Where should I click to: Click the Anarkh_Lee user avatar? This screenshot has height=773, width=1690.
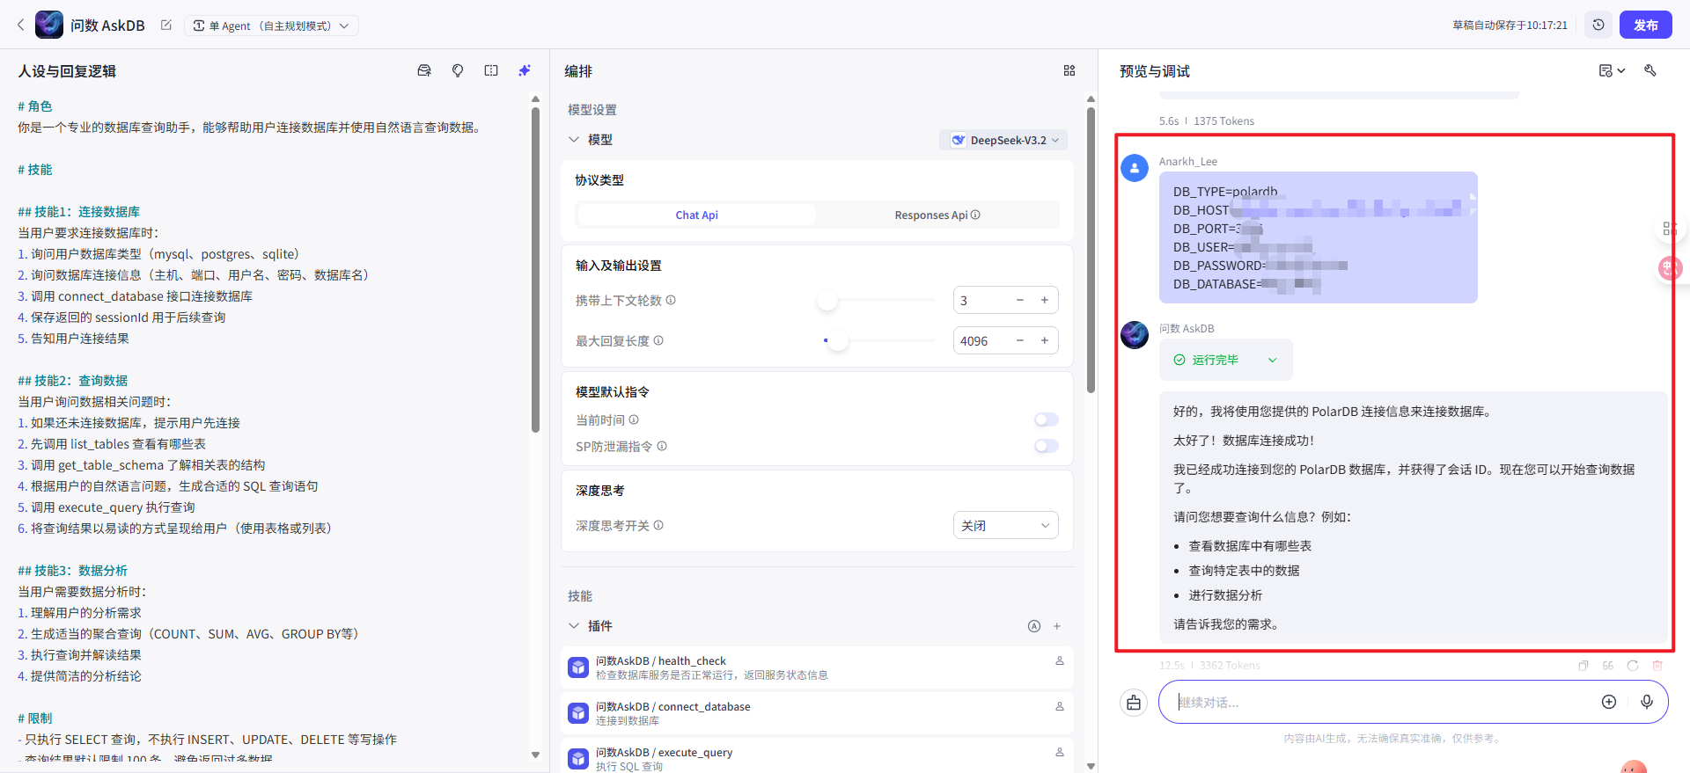[1135, 167]
